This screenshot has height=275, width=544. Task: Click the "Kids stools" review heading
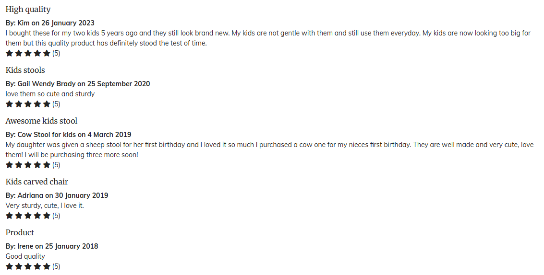coord(25,70)
